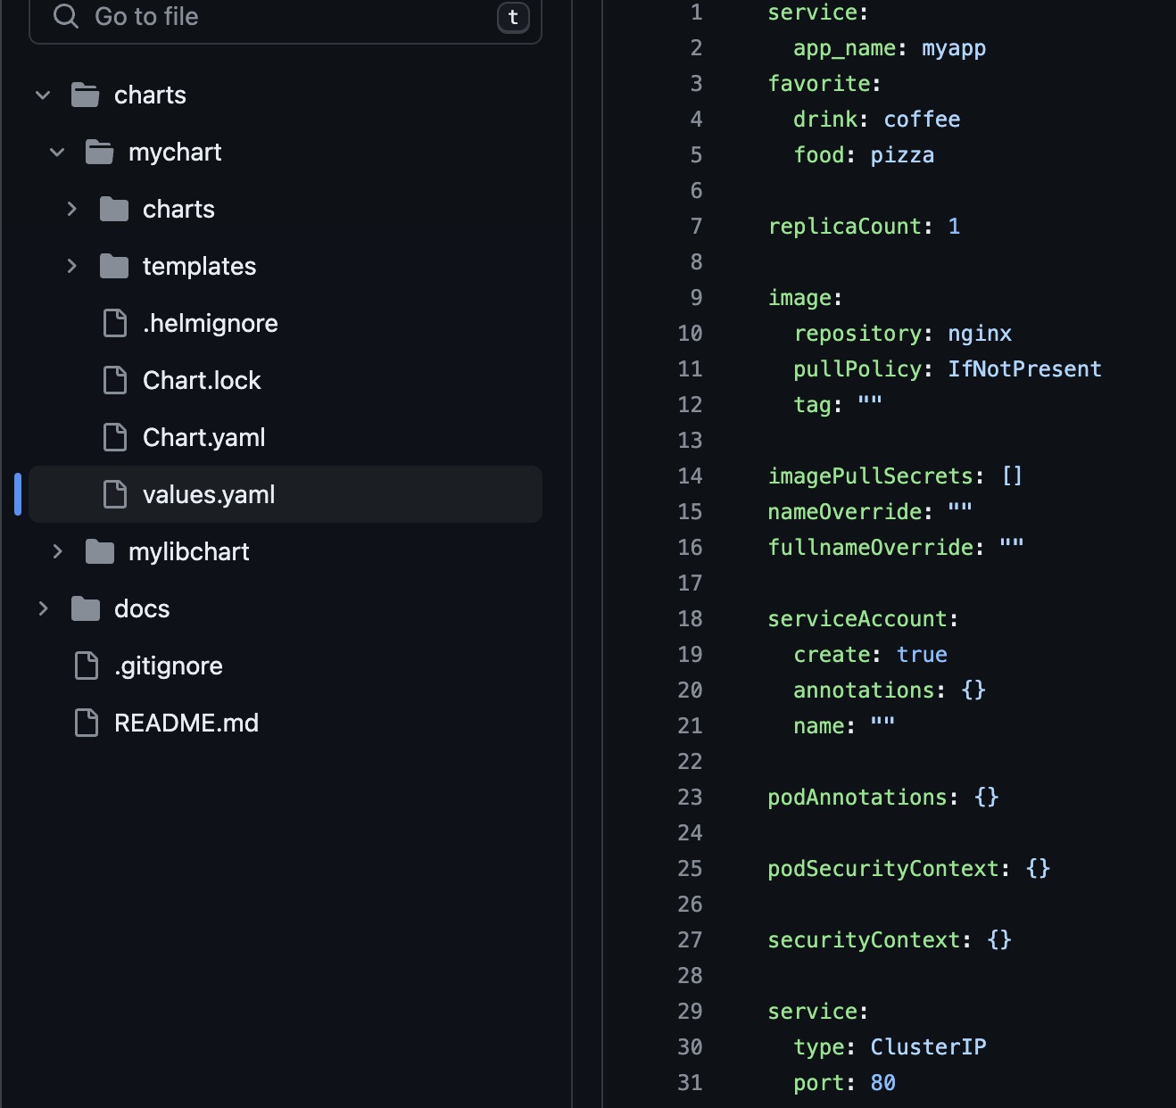Screen dimensions: 1176x1108
Task: Click the 't' keyboard shortcut badge
Action: click(513, 17)
